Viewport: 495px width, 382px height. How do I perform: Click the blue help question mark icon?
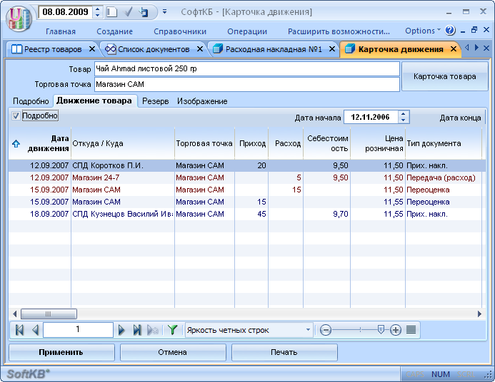[x=450, y=31]
